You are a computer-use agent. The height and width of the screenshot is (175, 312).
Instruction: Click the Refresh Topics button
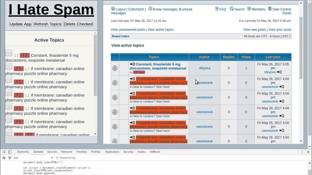(x=47, y=24)
